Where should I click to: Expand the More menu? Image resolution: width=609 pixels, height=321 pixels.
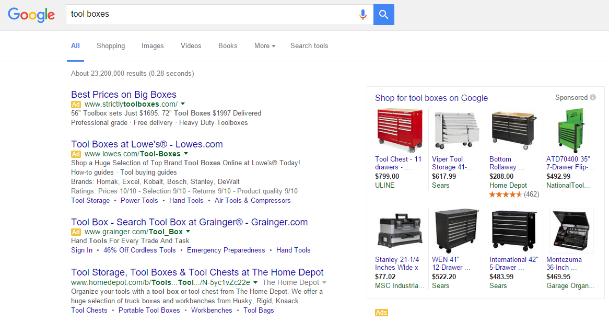pos(265,46)
